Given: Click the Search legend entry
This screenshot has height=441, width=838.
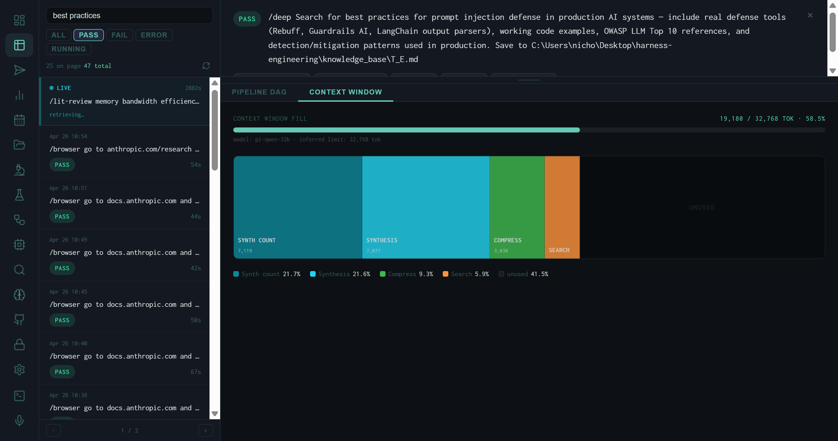Looking at the screenshot, I should (x=466, y=274).
